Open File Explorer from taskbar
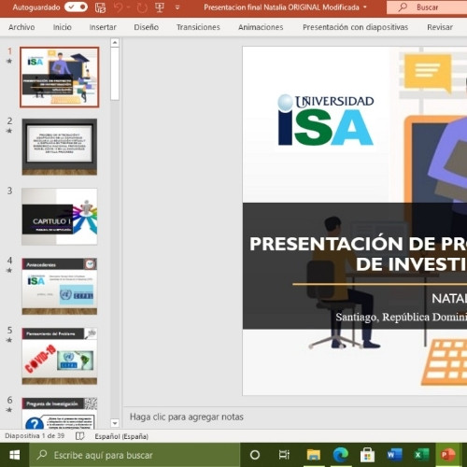Screen dimensions: 467x467 (x=313, y=455)
